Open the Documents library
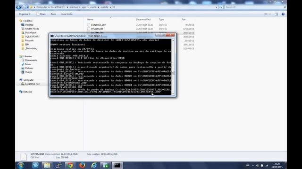 coord(31,60)
